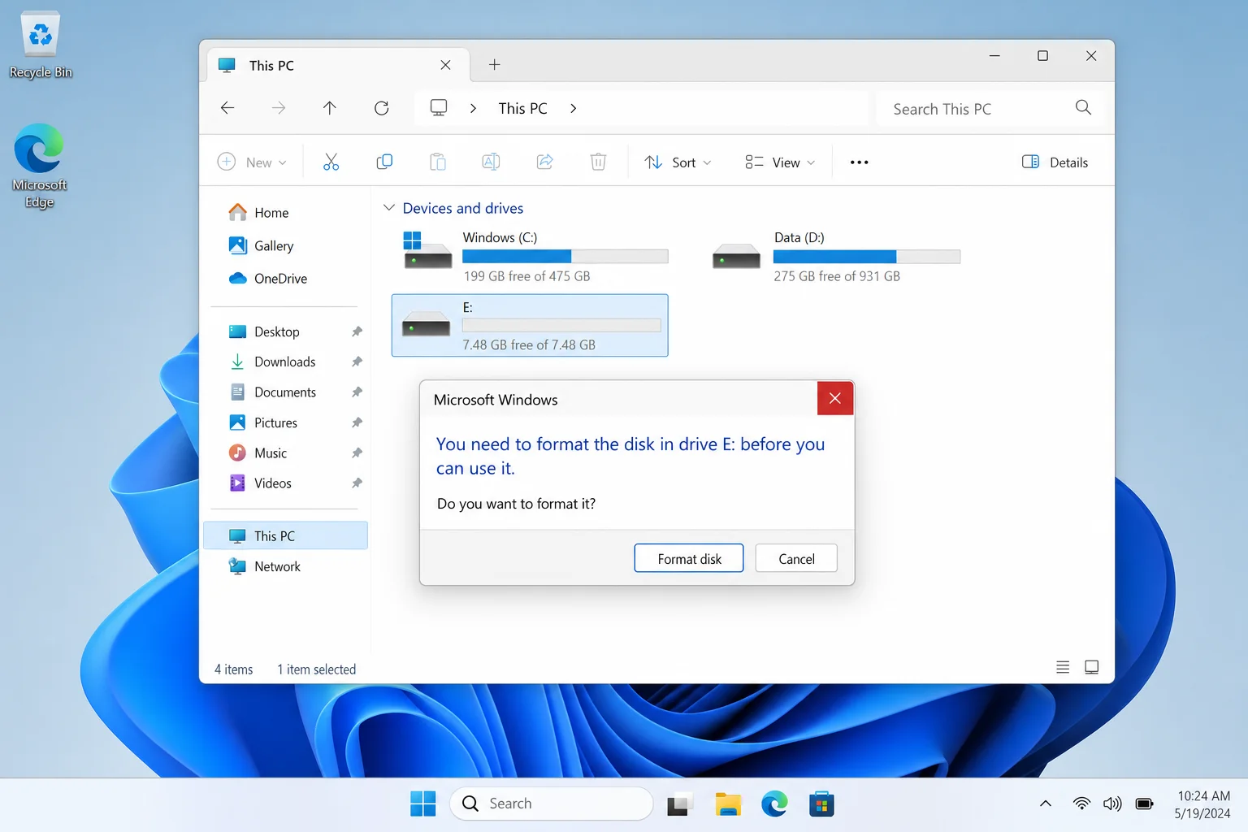The image size is (1248, 832).
Task: Click Format disk in the dialog
Action: point(688,558)
